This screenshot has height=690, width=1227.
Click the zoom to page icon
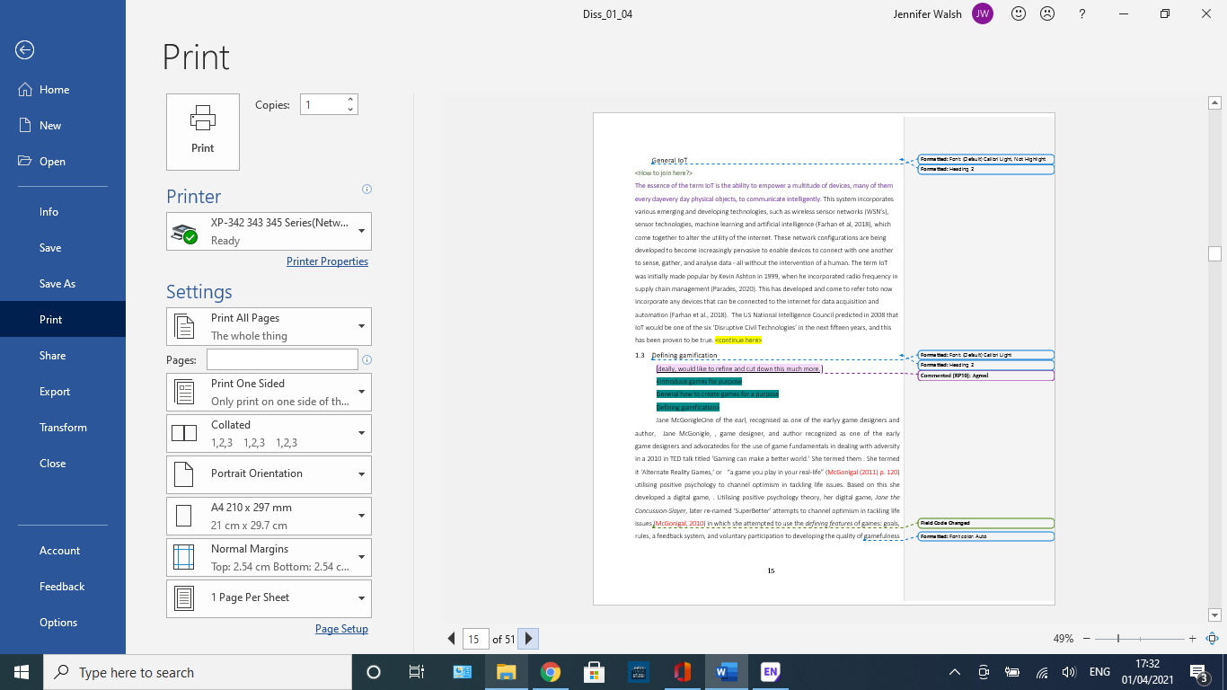1211,639
